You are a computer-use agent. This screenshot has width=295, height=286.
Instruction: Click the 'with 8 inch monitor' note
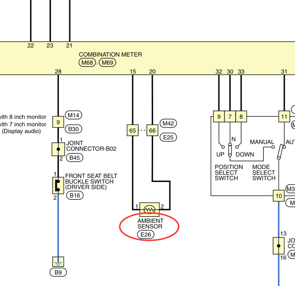[x=23, y=117]
